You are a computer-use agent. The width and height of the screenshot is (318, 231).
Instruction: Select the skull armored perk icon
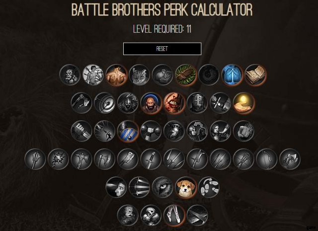(151, 216)
